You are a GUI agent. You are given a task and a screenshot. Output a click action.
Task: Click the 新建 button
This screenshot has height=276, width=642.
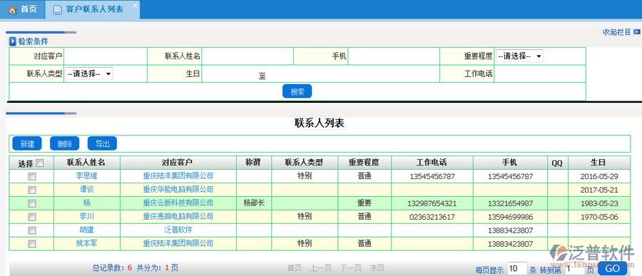tap(27, 144)
